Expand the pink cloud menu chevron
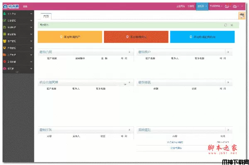 pos(31,69)
